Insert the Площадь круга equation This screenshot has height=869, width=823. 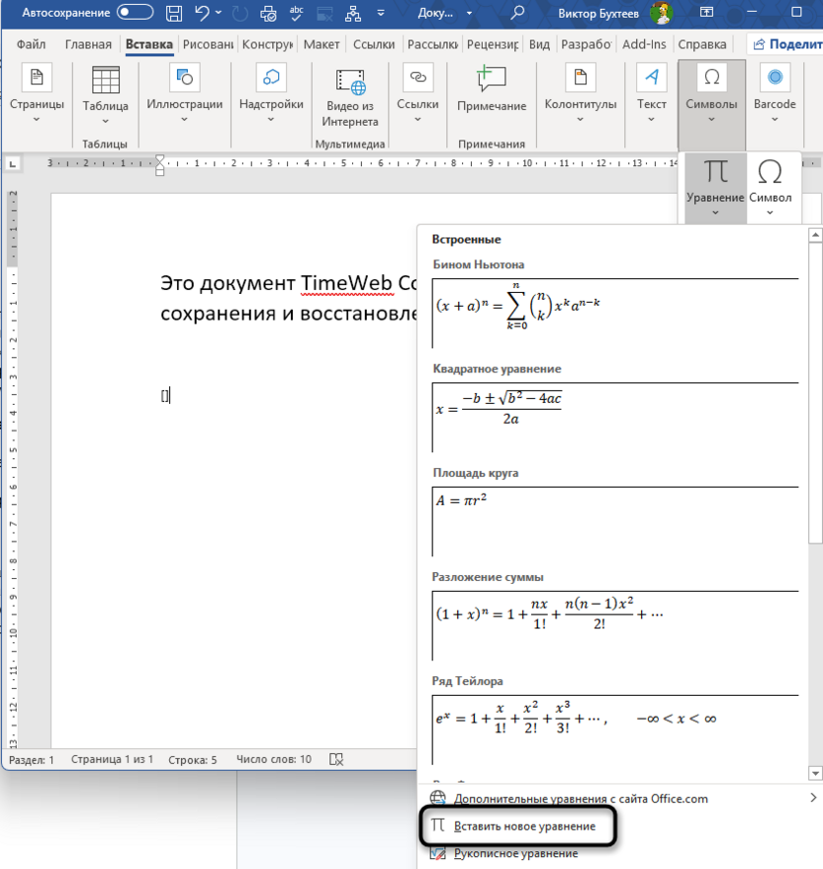tap(614, 522)
